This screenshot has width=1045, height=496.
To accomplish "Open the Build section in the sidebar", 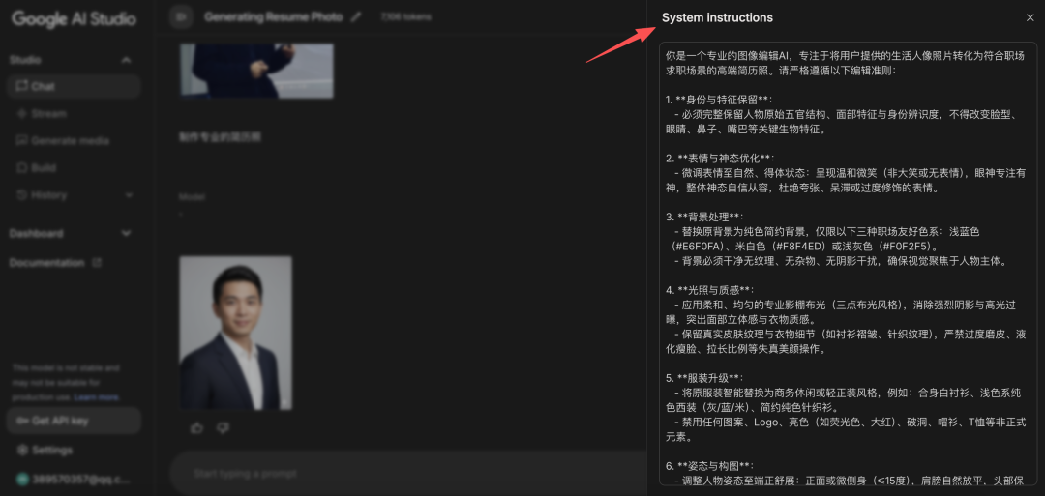I will tap(74, 168).
